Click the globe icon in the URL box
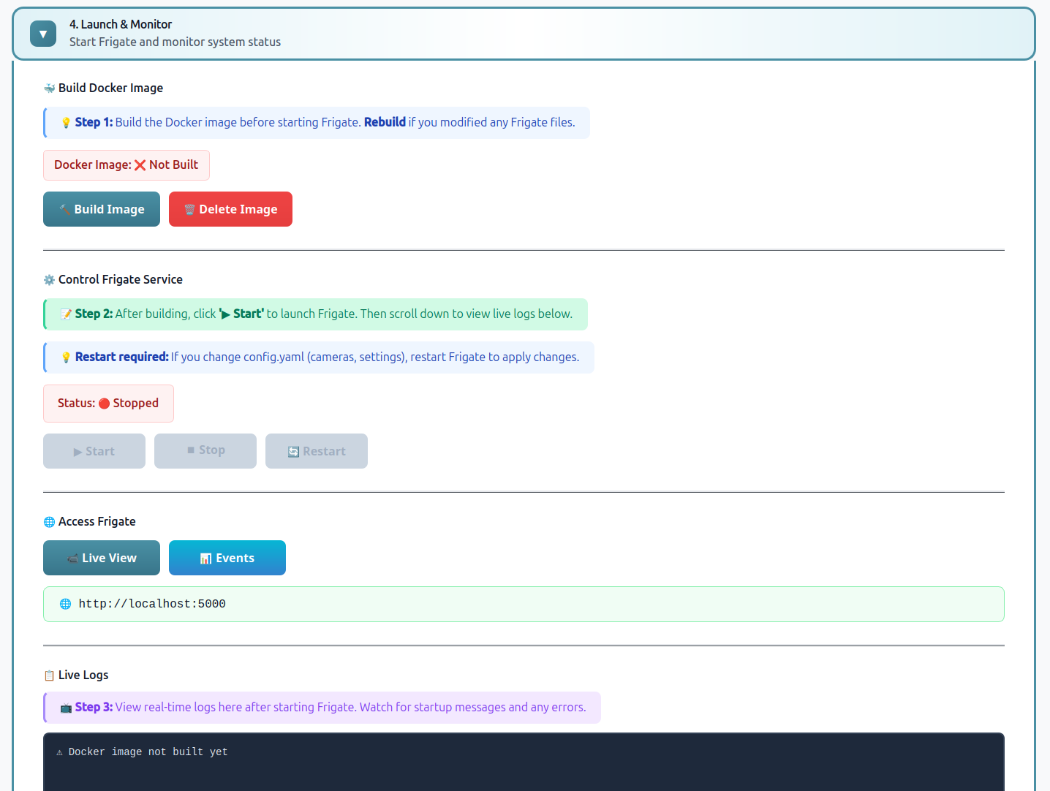The image size is (1050, 791). click(x=65, y=604)
